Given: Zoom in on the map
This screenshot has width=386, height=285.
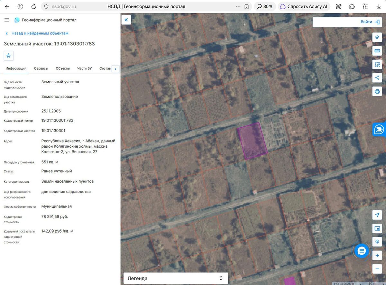Looking at the screenshot, I should pos(377,256).
